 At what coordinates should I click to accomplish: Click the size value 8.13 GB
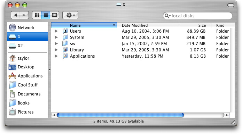[198, 56]
